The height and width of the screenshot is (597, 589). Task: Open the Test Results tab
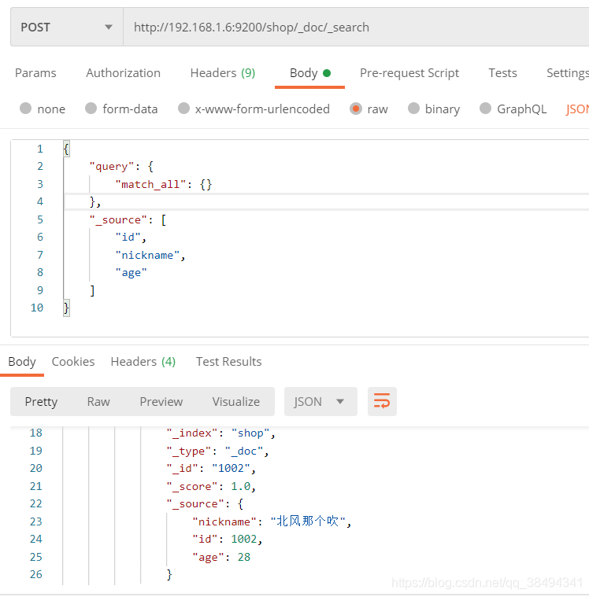point(228,362)
